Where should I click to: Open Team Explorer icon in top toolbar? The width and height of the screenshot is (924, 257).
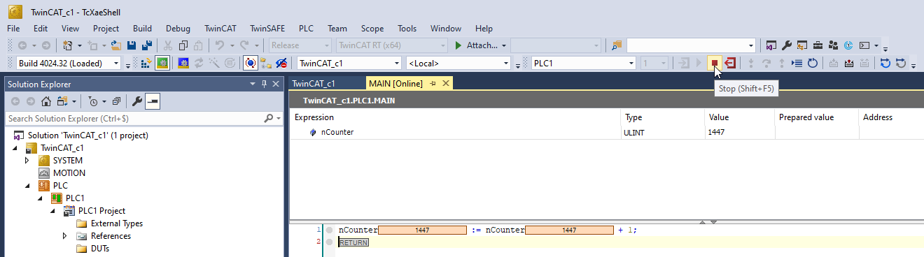tap(833, 45)
